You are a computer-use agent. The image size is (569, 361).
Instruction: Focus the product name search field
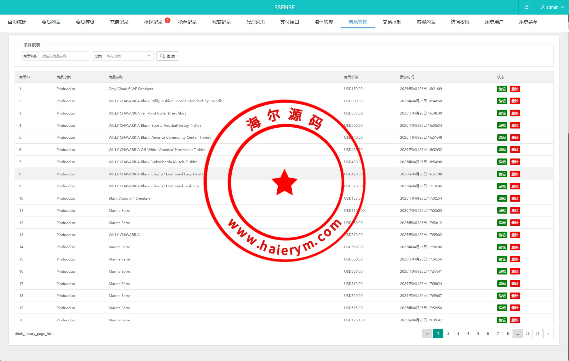tap(64, 56)
